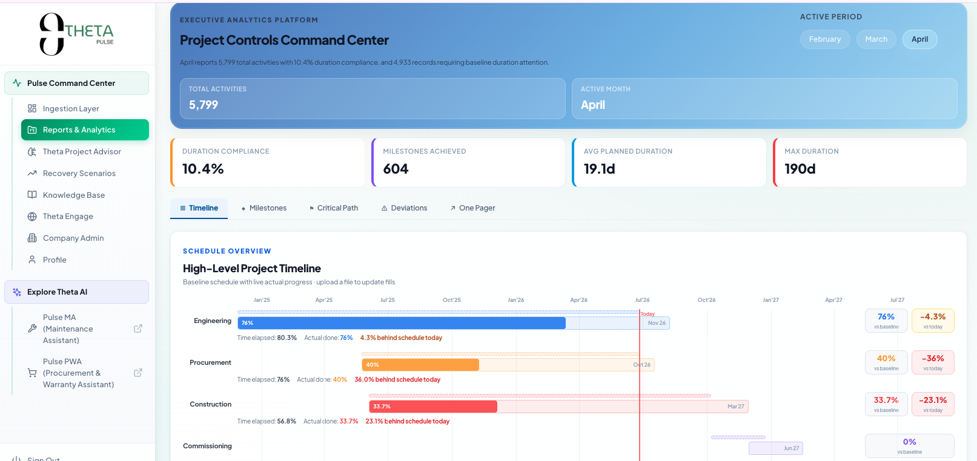This screenshot has width=977, height=461.
Task: Switch to the One Pager tab
Action: click(472, 208)
